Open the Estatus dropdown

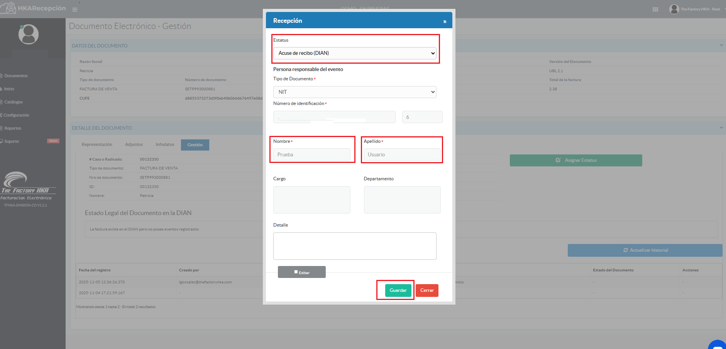[x=355, y=53]
